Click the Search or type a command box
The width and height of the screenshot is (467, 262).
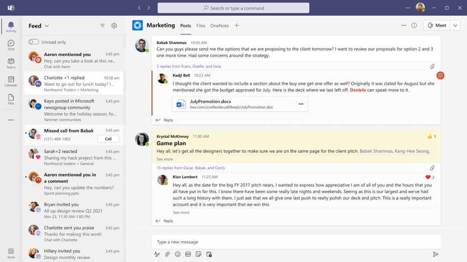tap(234, 8)
